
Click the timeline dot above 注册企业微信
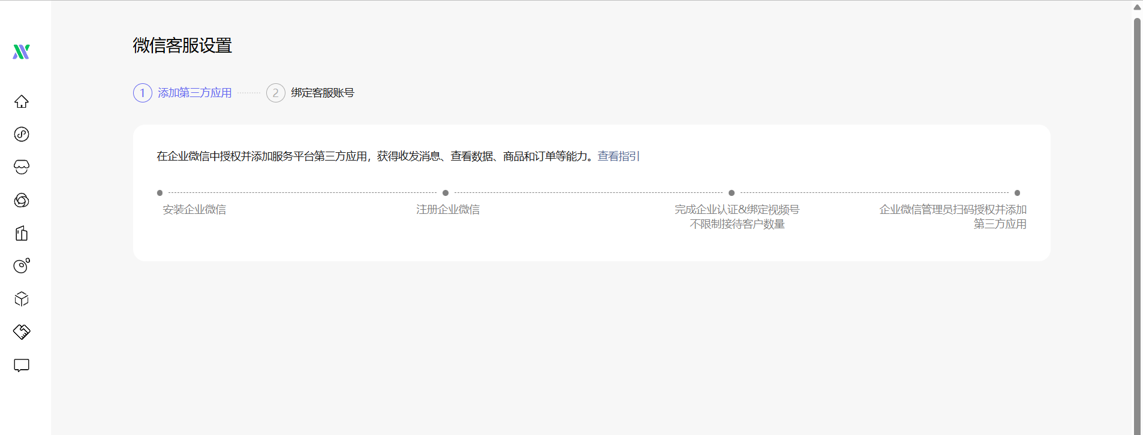click(446, 193)
